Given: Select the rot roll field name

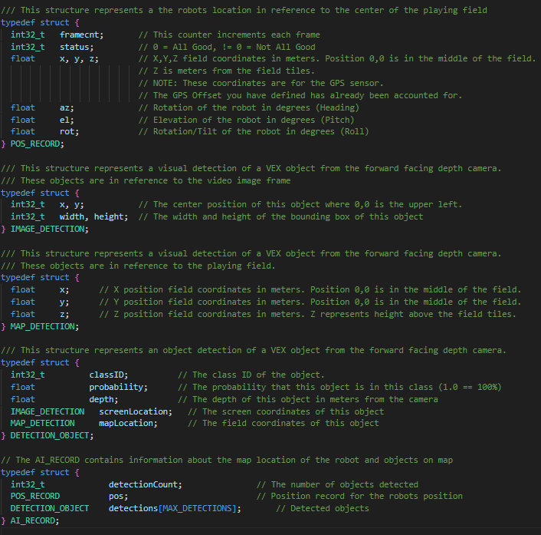Looking at the screenshot, I should coord(67,131).
